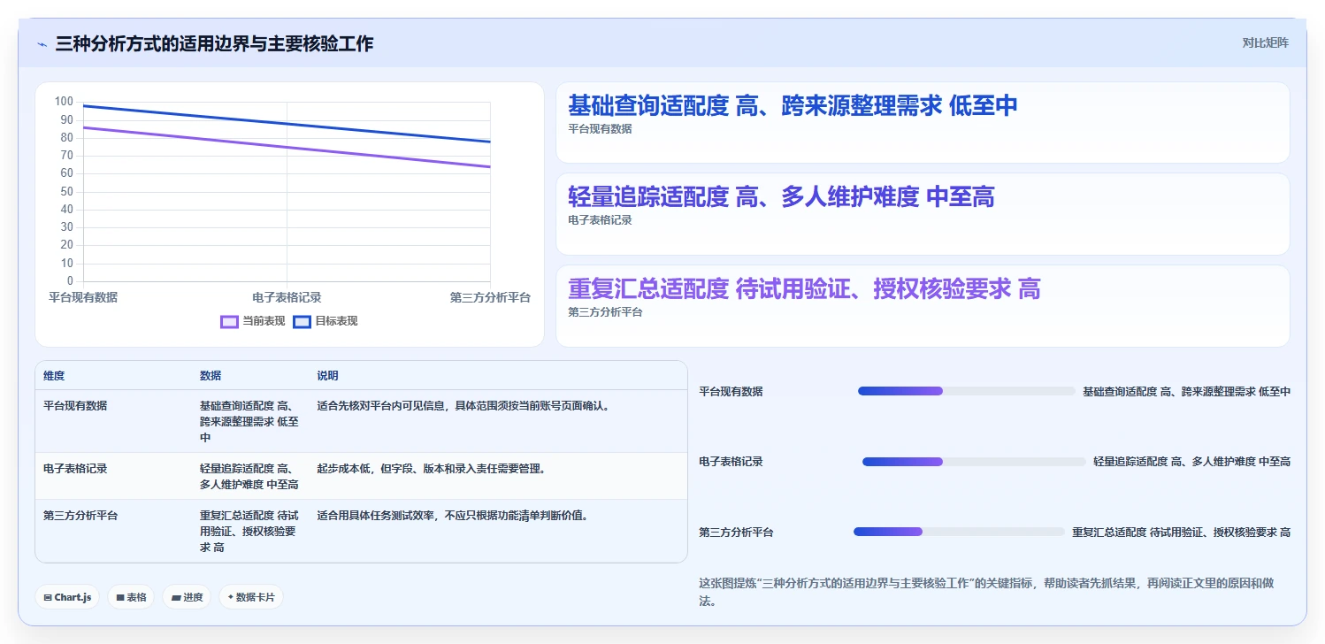
Task: Click the 对比矩阵 label in header
Action: 1265,42
